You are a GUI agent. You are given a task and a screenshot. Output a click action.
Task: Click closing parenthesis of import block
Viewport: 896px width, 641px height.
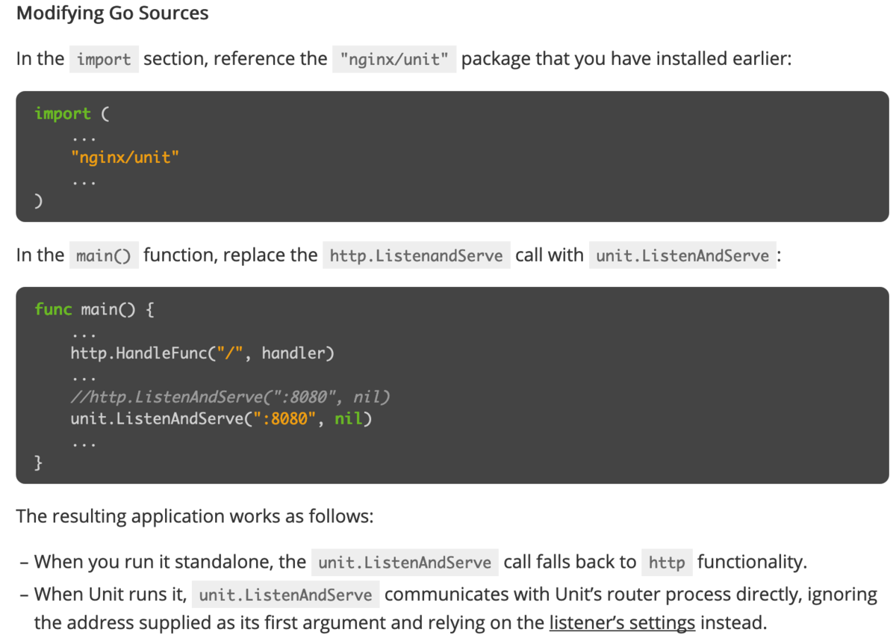tap(39, 201)
